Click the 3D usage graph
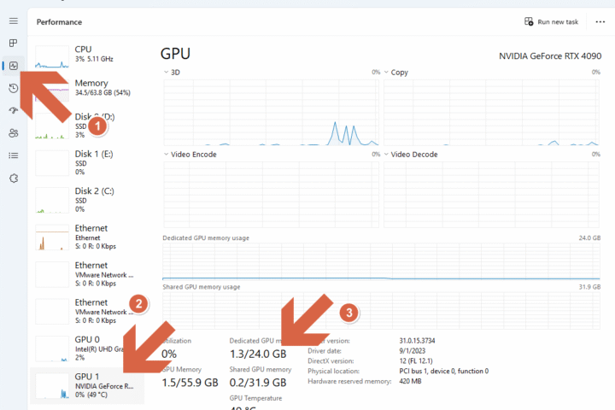 pyautogui.click(x=271, y=113)
